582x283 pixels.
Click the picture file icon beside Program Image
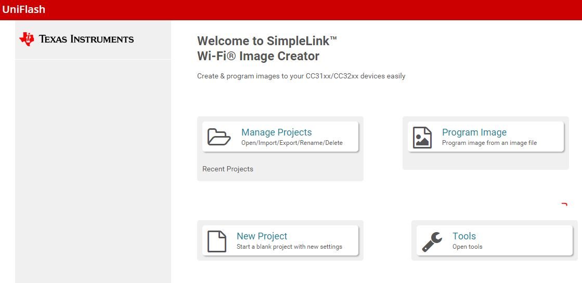click(422, 138)
